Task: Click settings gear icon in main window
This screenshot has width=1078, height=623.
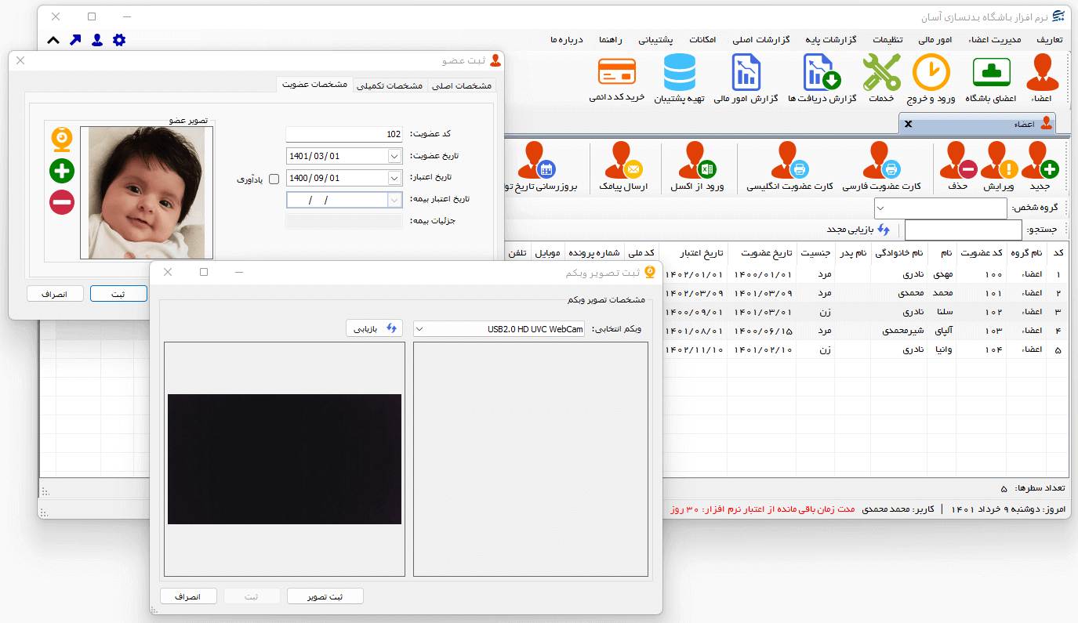Action: point(119,40)
